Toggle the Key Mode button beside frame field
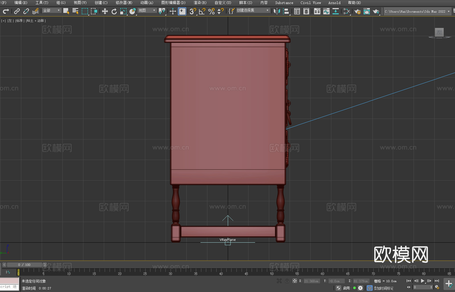 409,287
